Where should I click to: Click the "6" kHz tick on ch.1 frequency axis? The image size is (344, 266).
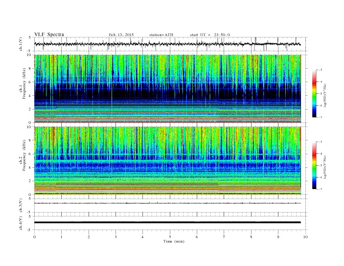(x=30, y=82)
